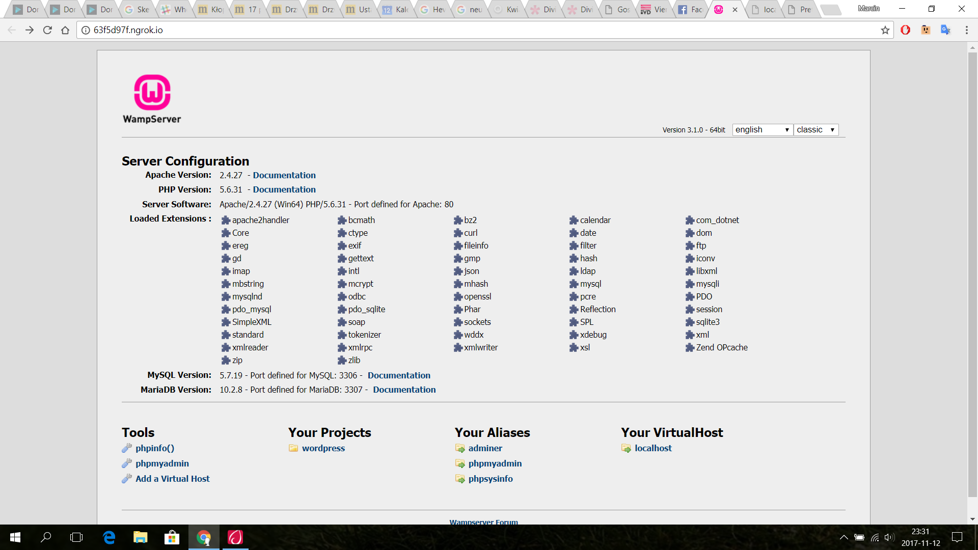Reload the page

pyautogui.click(x=47, y=30)
